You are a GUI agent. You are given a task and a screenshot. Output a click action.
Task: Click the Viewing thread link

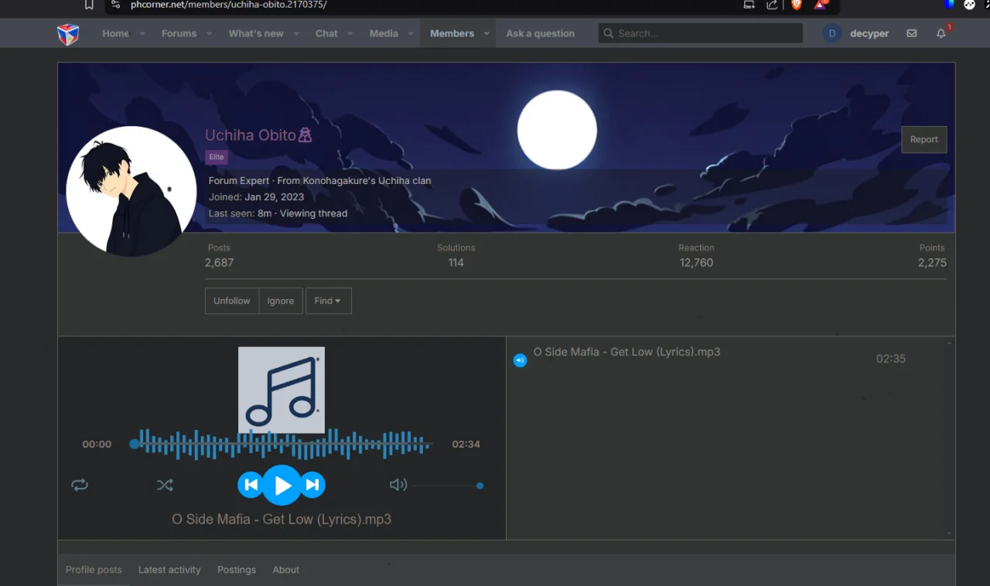coord(313,213)
